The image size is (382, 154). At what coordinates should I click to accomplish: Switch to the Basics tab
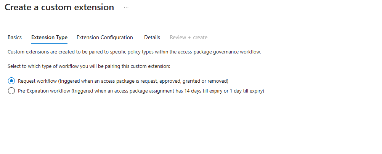tap(14, 37)
